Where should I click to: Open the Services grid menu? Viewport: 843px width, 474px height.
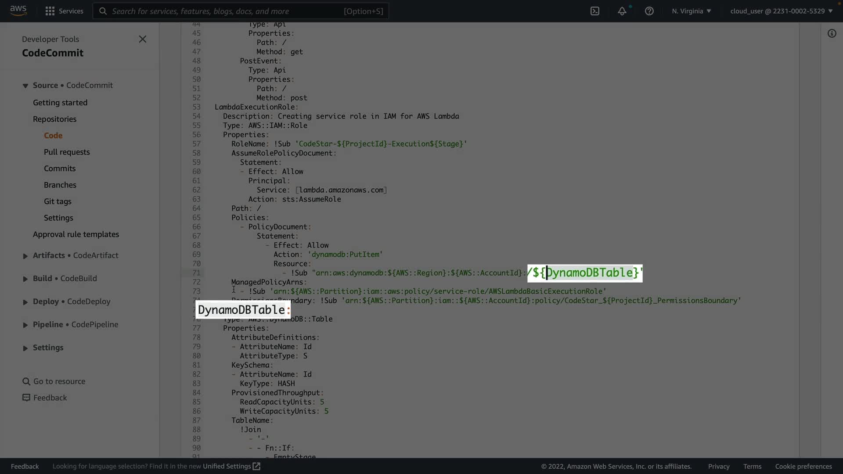[x=50, y=11]
